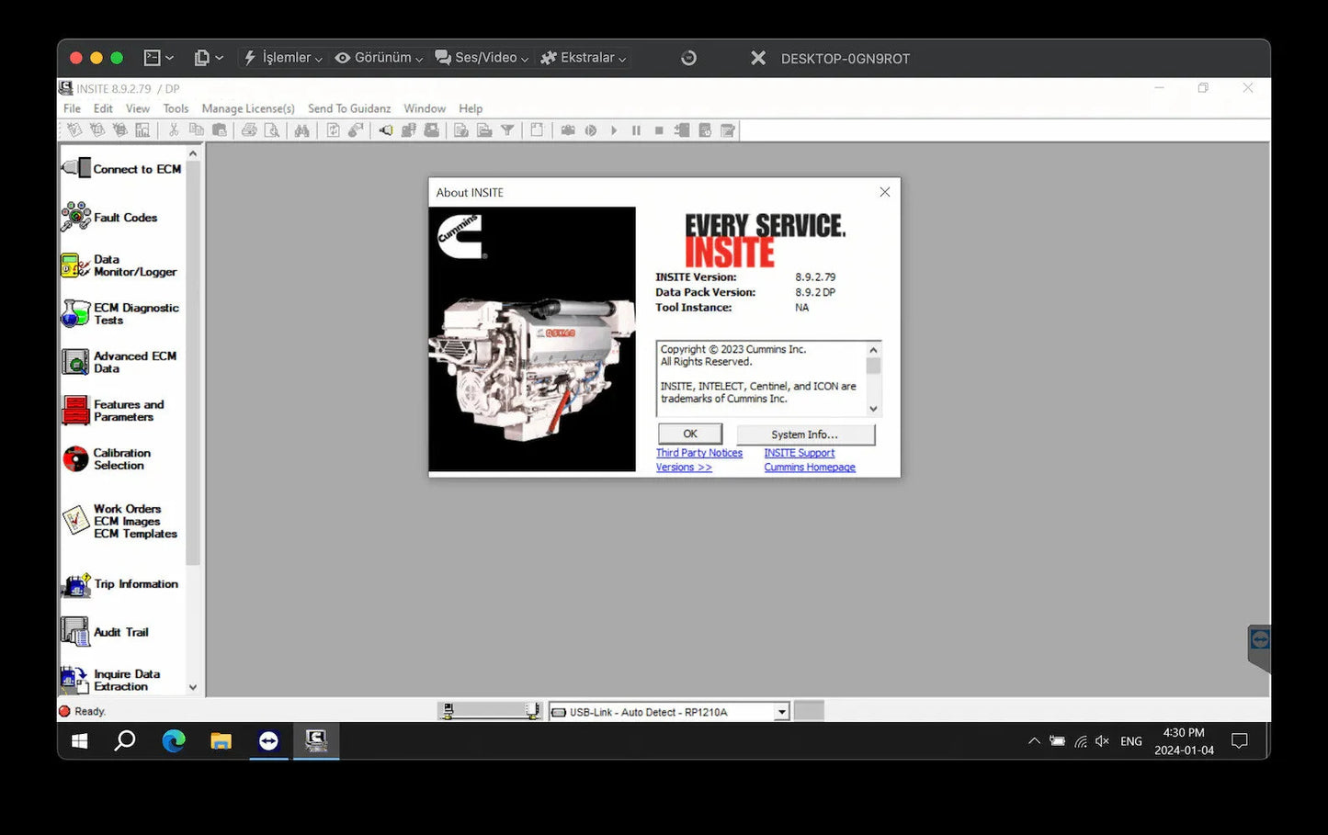1328x835 pixels.
Task: Open Features and Parameters
Action: [x=113, y=410]
